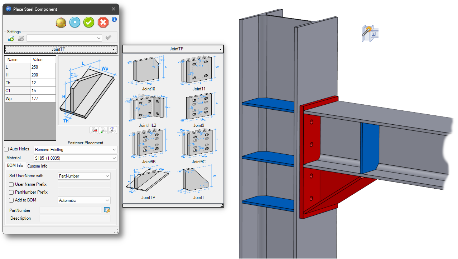
Task: Open the Remove Existing fastener dropdown
Action: coord(76,149)
